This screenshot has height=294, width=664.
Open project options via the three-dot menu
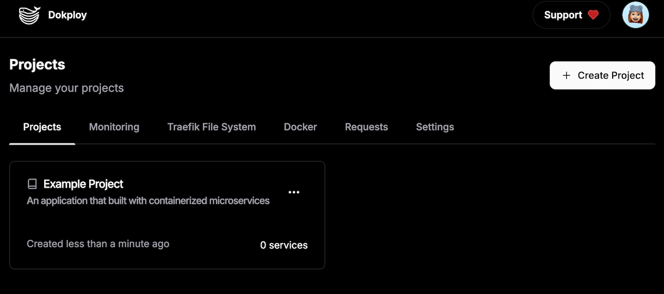pyautogui.click(x=294, y=192)
